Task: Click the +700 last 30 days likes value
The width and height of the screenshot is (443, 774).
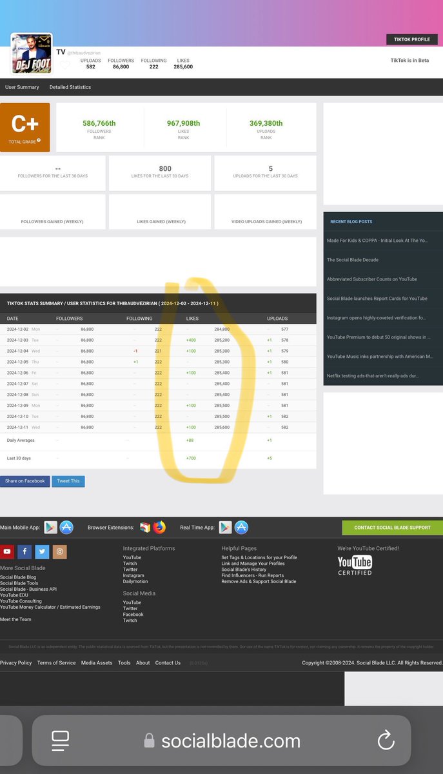Action: (191, 458)
